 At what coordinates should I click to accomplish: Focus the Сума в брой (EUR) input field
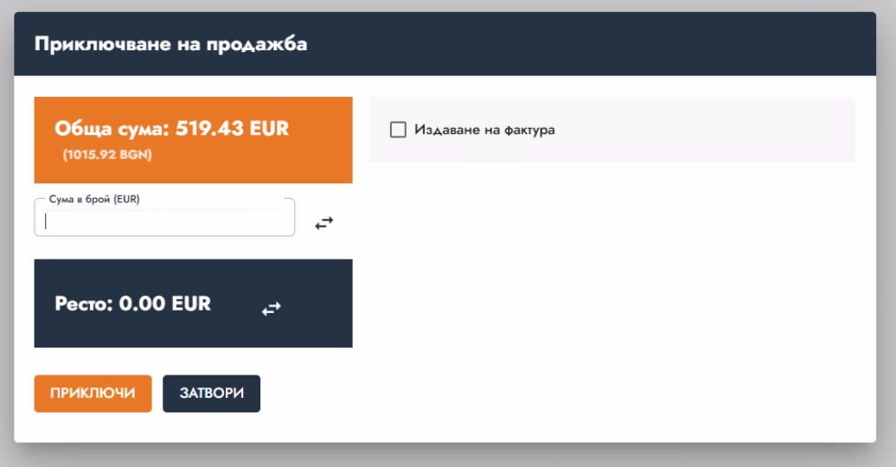pyautogui.click(x=164, y=221)
